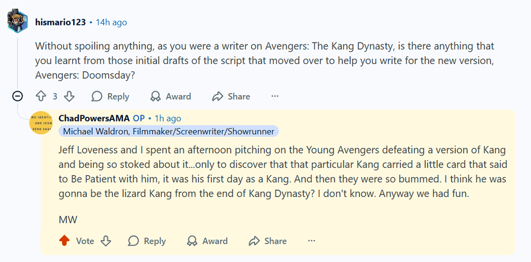Click the Michael Waldron user flair tag
This screenshot has height=262, width=531.
pos(169,131)
